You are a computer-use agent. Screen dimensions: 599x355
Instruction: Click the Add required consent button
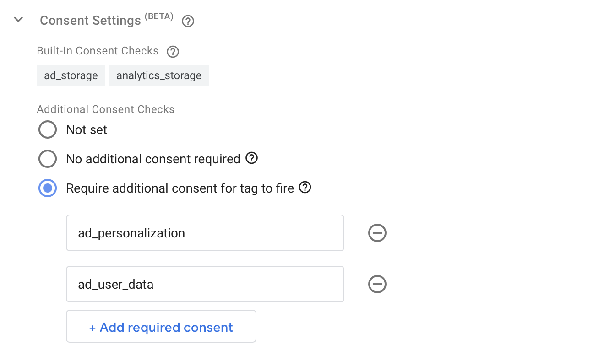(161, 327)
